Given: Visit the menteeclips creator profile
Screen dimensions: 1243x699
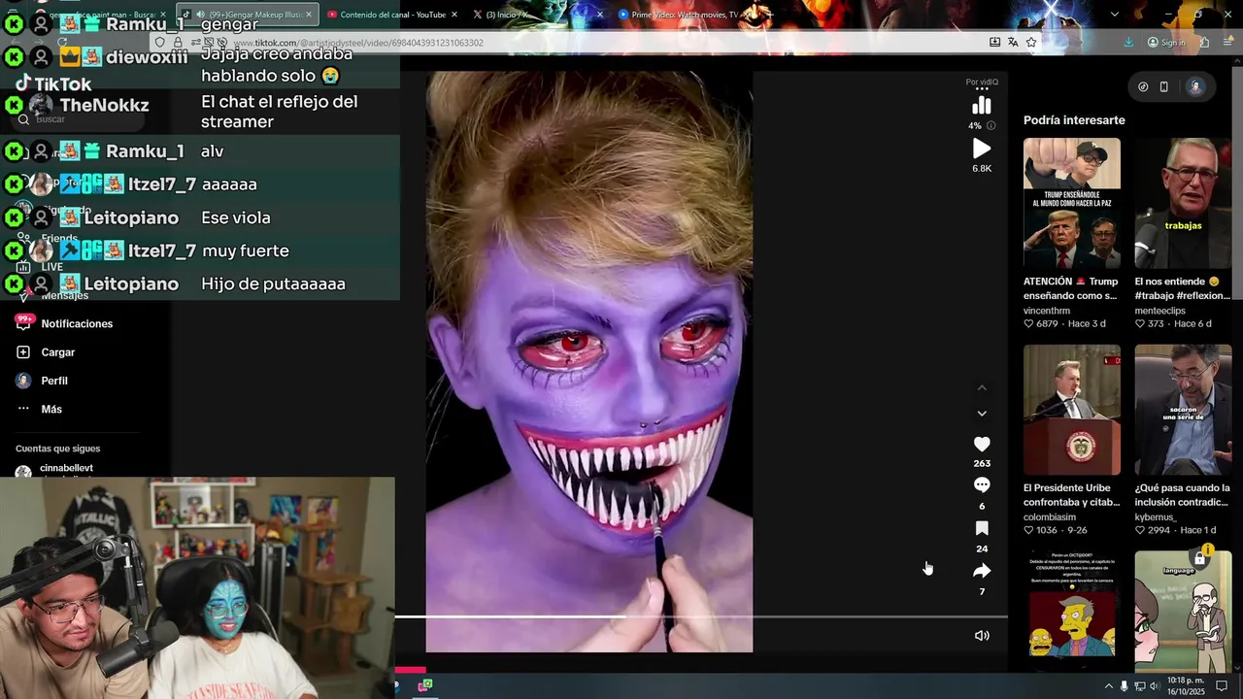Looking at the screenshot, I should [1160, 311].
